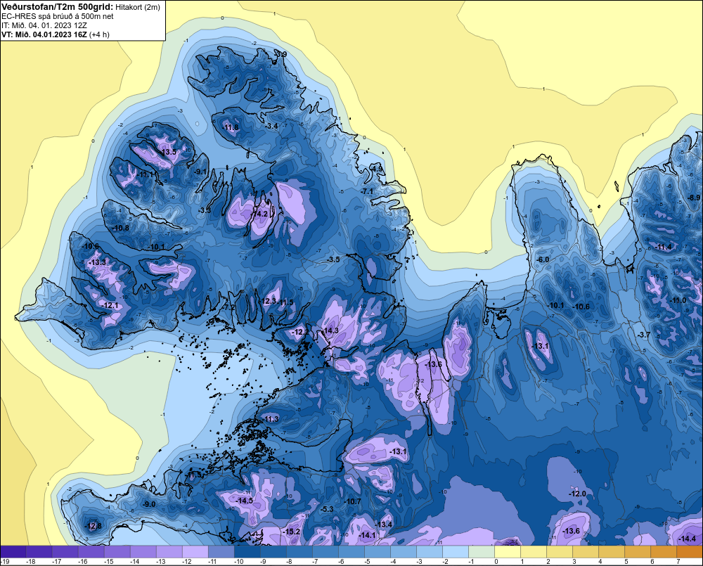
Task: Click the -11.1 temperature label
Action: pyautogui.click(x=146, y=174)
